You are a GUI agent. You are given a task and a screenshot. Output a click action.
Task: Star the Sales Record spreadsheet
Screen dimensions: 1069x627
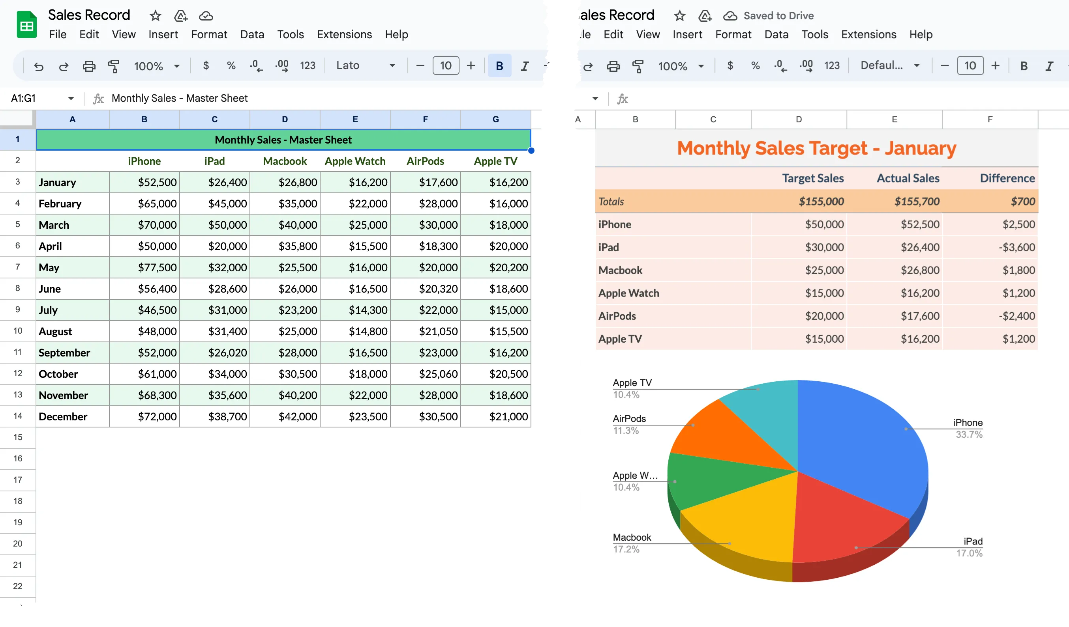coord(155,15)
